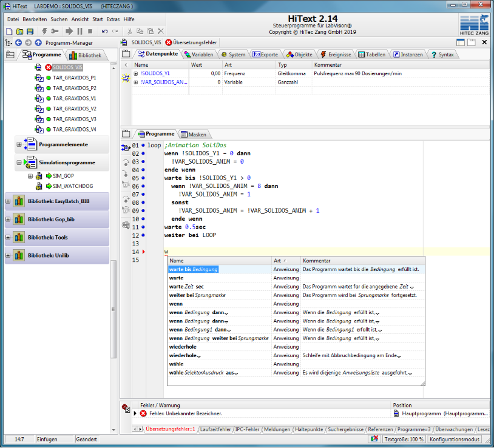
Task: Click the Textgröße: 100 % status field
Action: (x=404, y=439)
